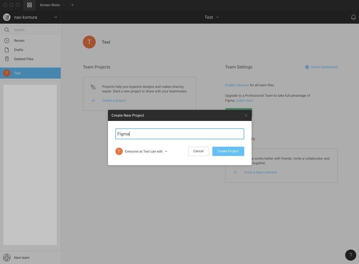Click the Create Project button
Viewport: 359px width, 264px height.
pos(228,151)
